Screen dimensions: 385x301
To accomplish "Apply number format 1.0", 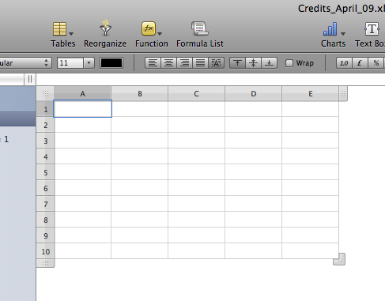I will (344, 63).
